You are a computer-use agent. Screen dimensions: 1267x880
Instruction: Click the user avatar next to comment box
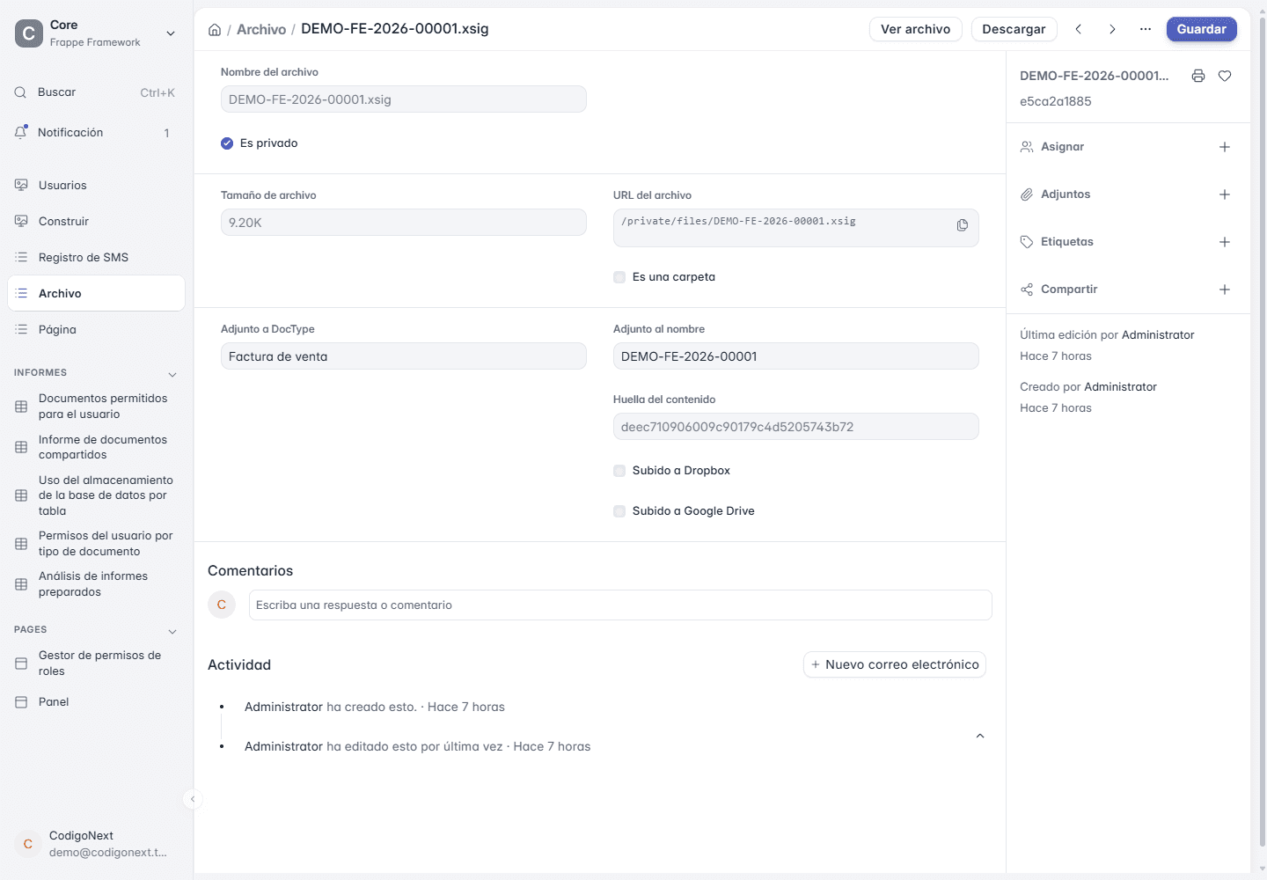[x=222, y=605]
